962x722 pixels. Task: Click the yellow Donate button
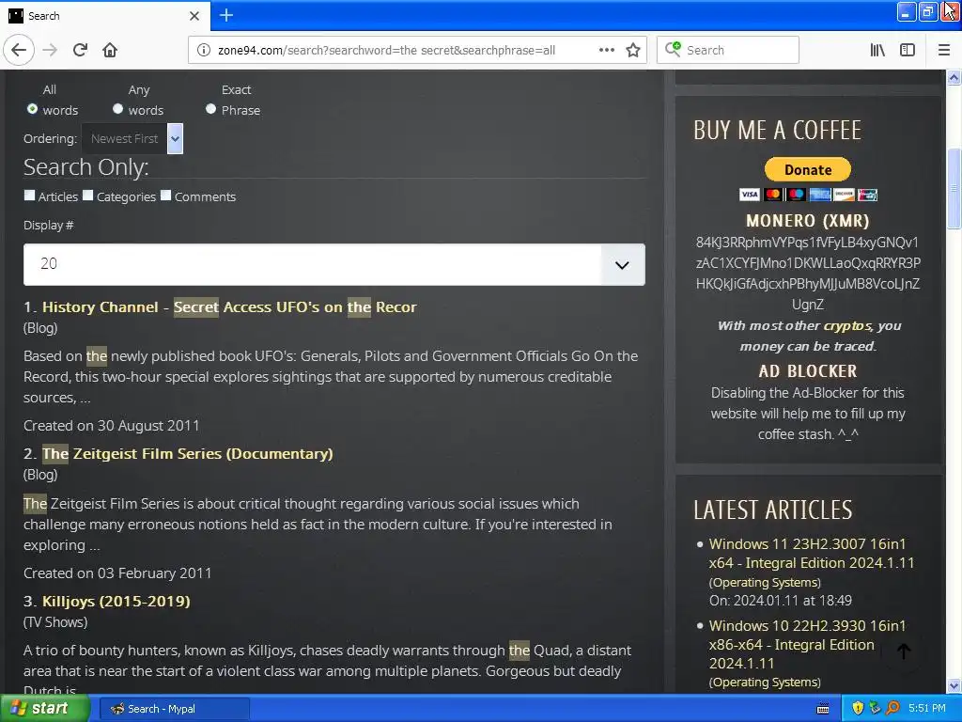tap(807, 169)
